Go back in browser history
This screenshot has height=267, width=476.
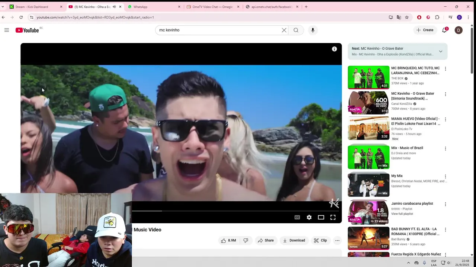tap(3, 17)
